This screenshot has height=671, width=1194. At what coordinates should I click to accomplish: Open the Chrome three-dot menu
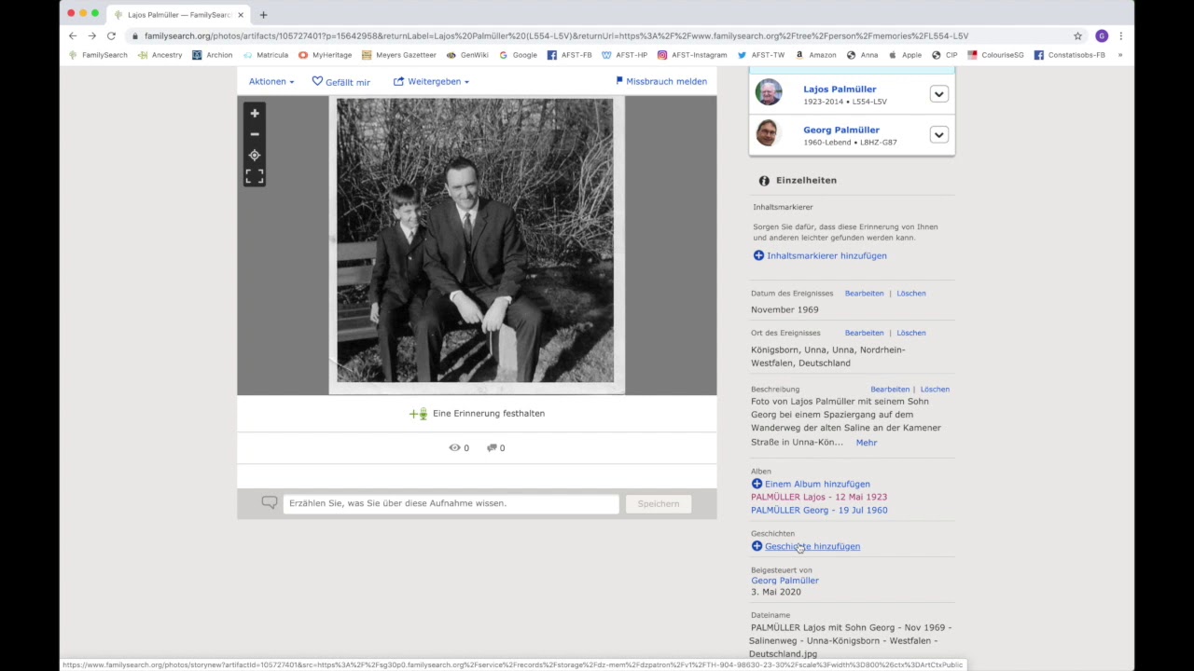tap(1120, 35)
